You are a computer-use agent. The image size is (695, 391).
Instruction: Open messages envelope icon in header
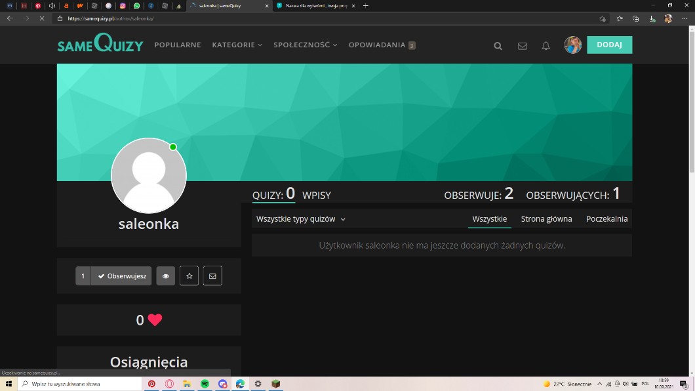522,46
